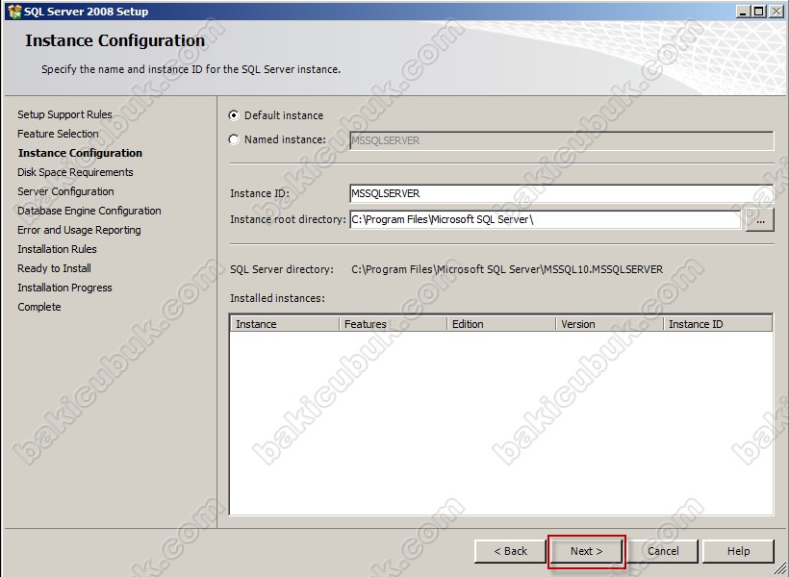789x577 pixels.
Task: Click the Installed instances label
Action: (x=278, y=298)
